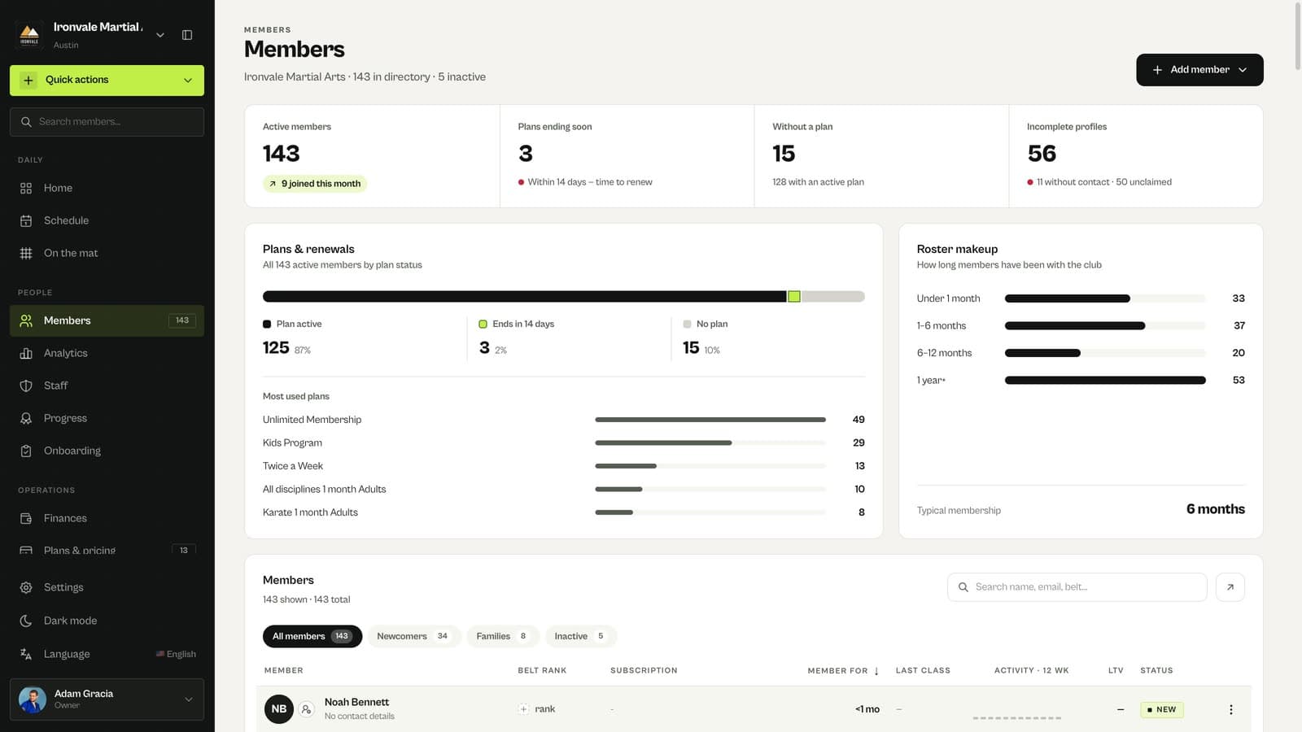The image size is (1302, 732).
Task: Select the All members tab
Action: coord(312,636)
